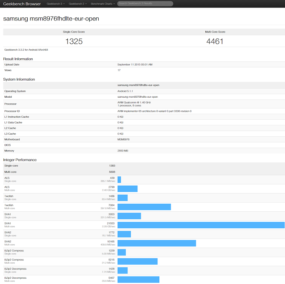Screen dimensions: 285x284
Task: Click the AES Single-core result bar
Action: 119,179
